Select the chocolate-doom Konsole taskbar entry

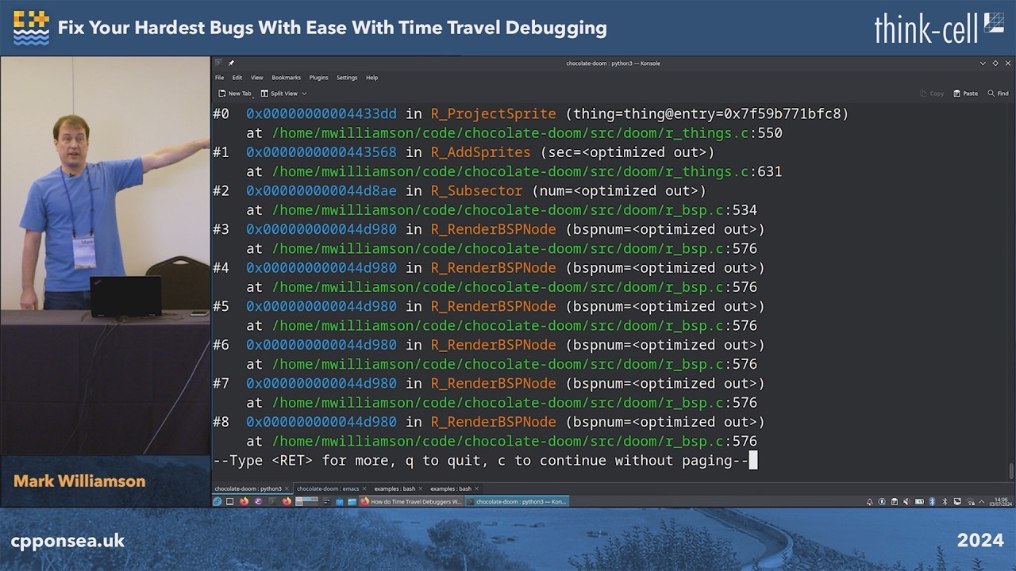click(517, 501)
